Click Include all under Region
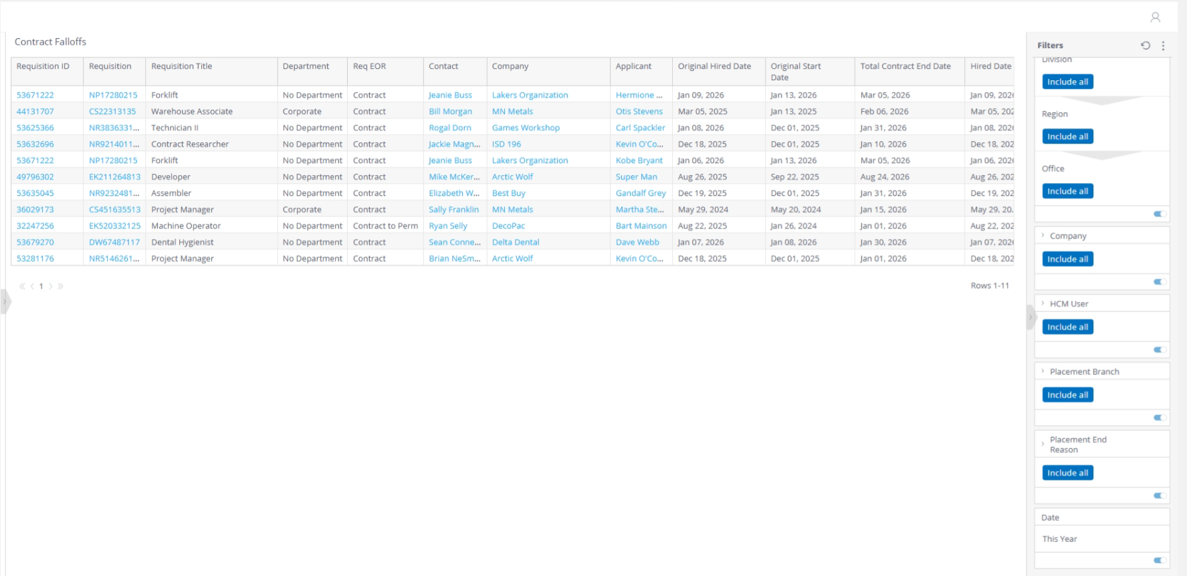 [1067, 136]
